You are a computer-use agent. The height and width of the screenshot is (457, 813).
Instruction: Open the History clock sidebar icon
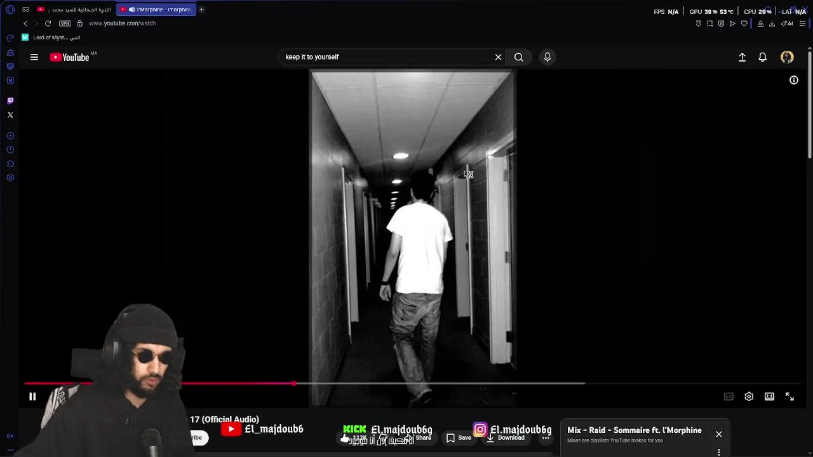10,150
